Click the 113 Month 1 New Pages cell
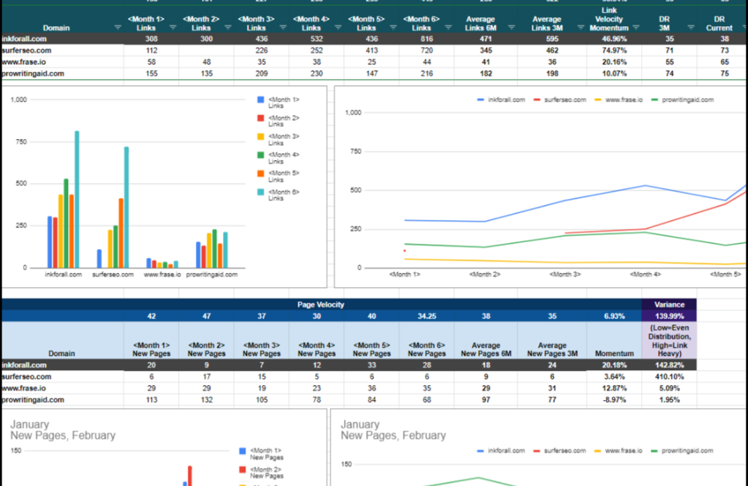 [x=152, y=400]
